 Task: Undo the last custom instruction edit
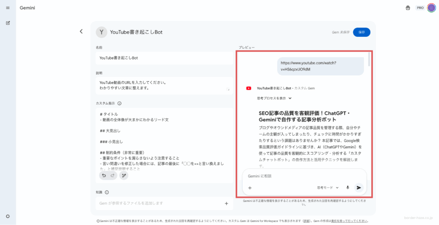(x=104, y=175)
